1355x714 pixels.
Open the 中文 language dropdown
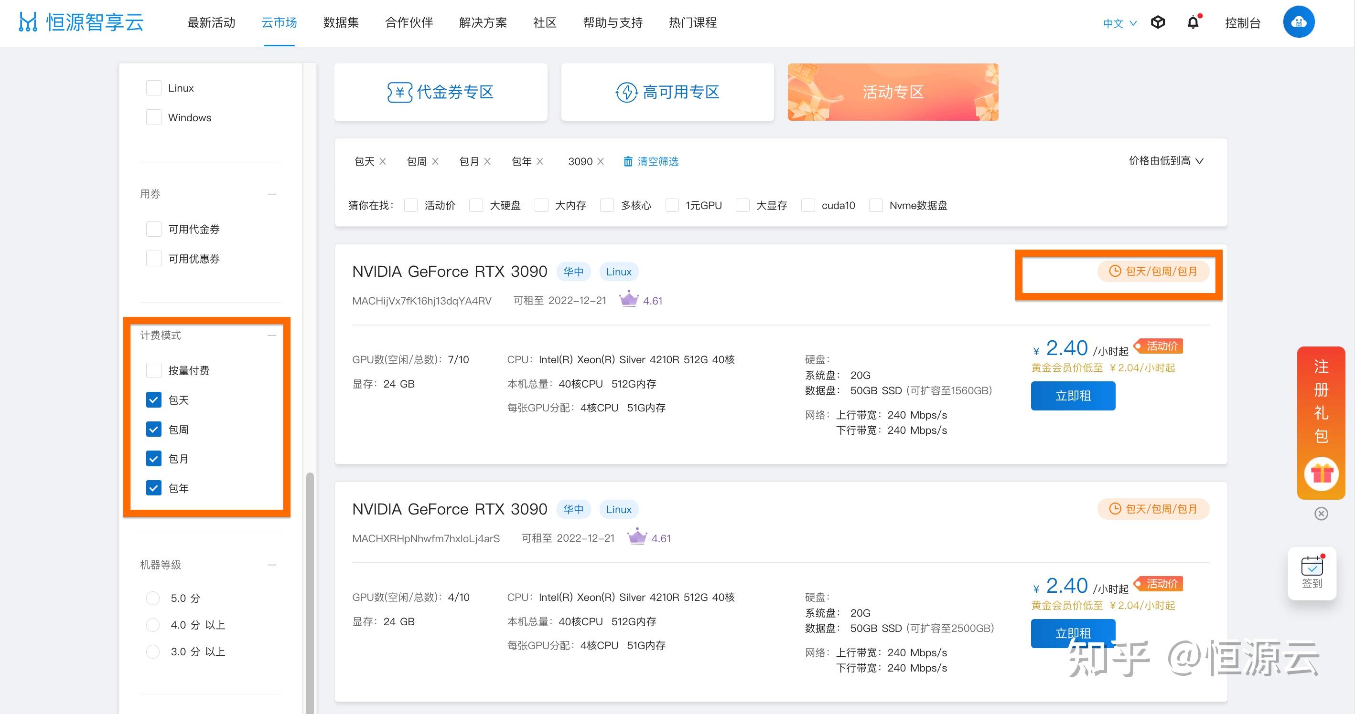pos(1119,23)
